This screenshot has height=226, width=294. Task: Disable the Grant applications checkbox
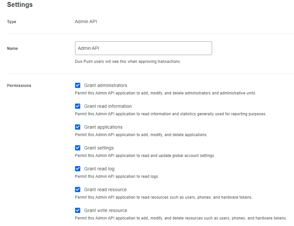(x=78, y=127)
